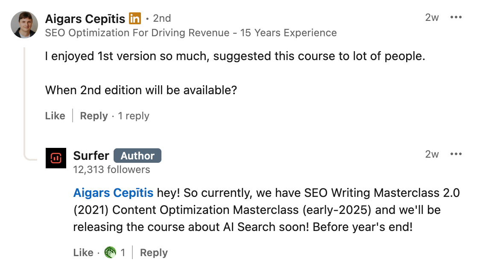Open three-dot menu on Aigars's comment

(456, 18)
